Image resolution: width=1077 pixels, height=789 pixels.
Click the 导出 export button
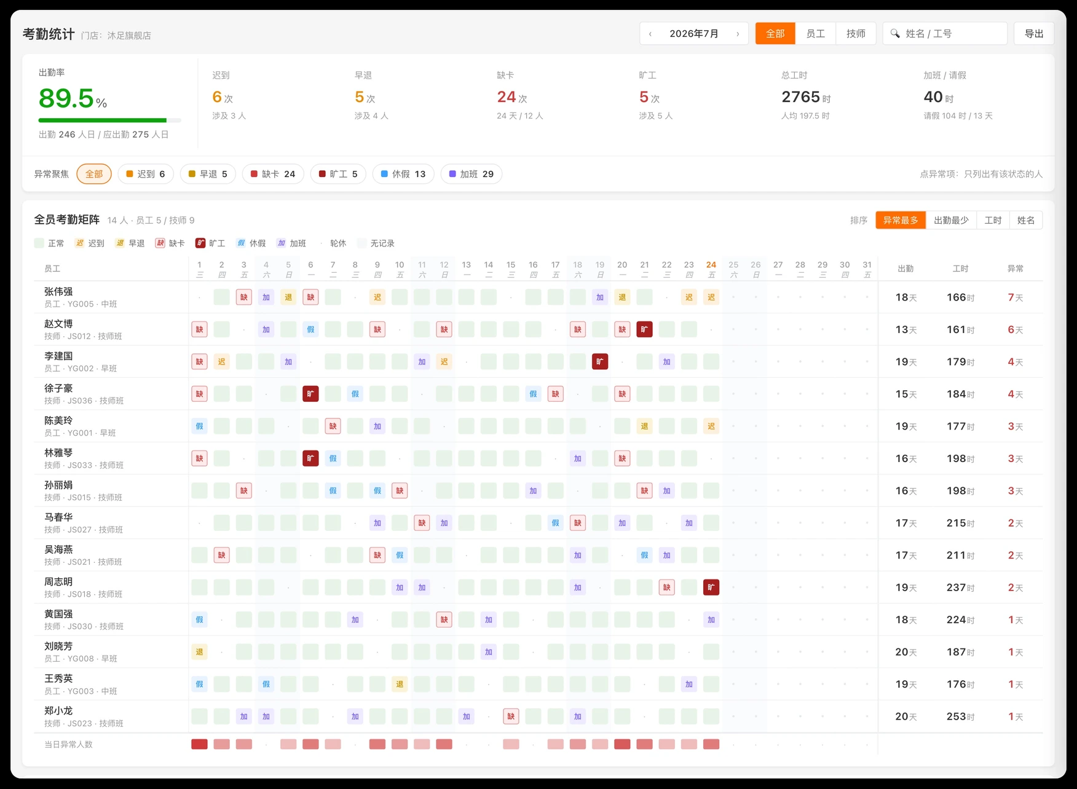point(1034,34)
